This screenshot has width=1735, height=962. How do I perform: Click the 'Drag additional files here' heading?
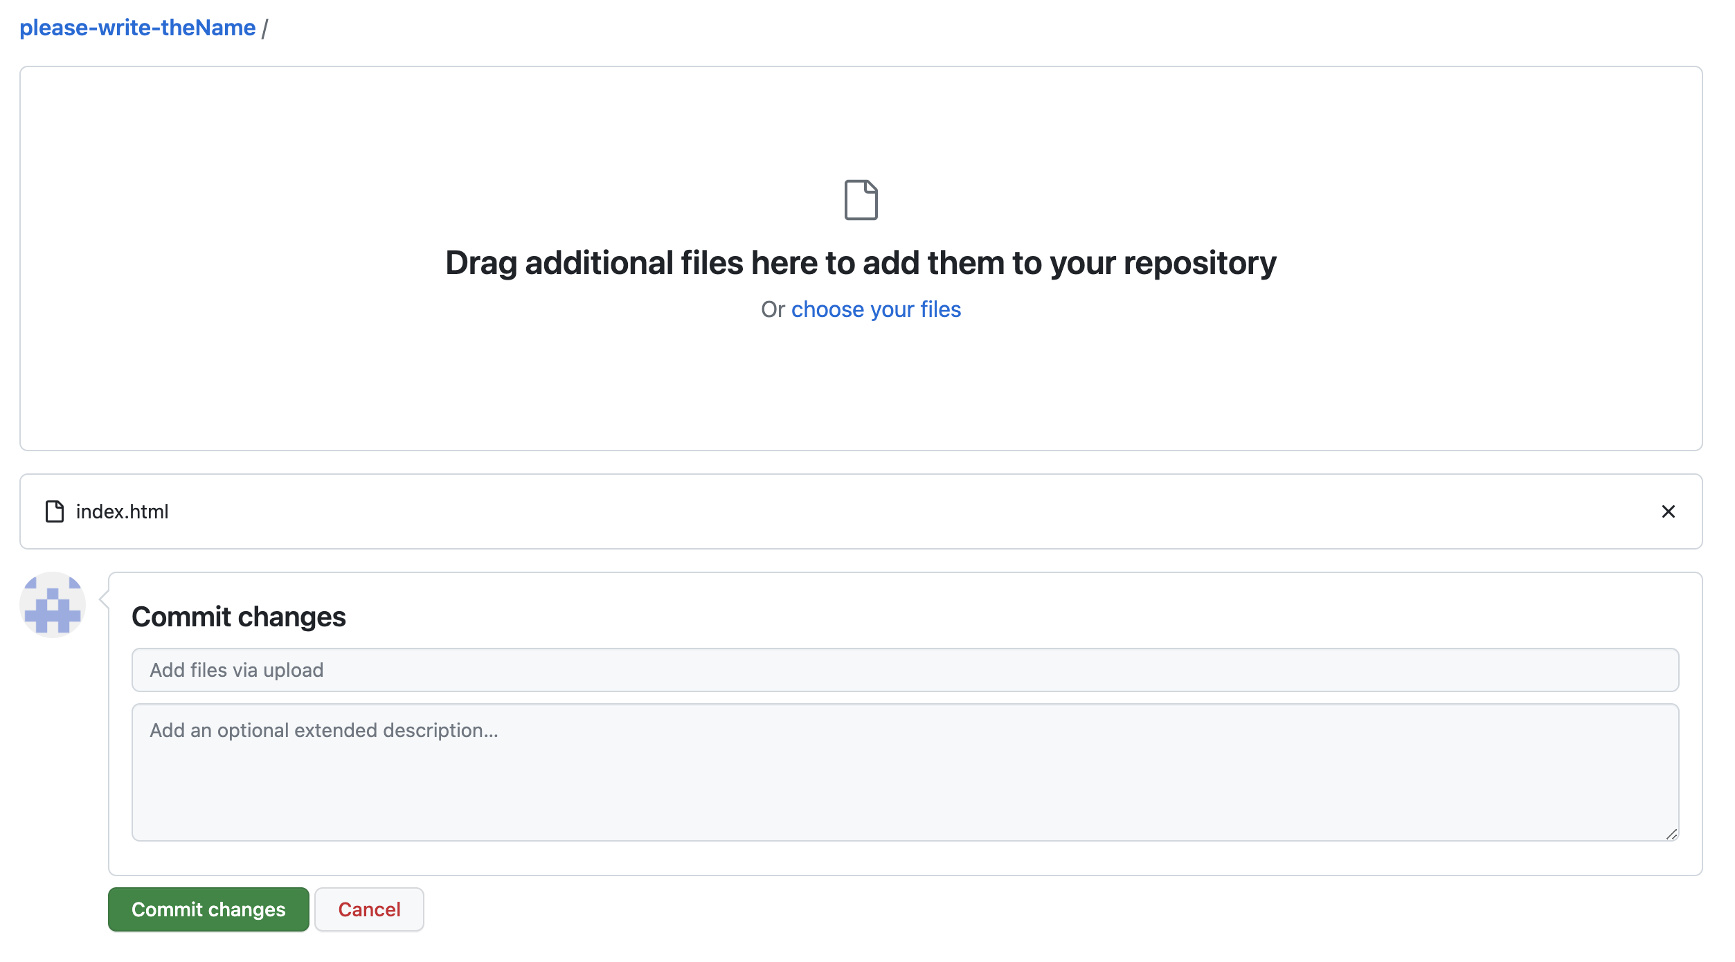[861, 263]
